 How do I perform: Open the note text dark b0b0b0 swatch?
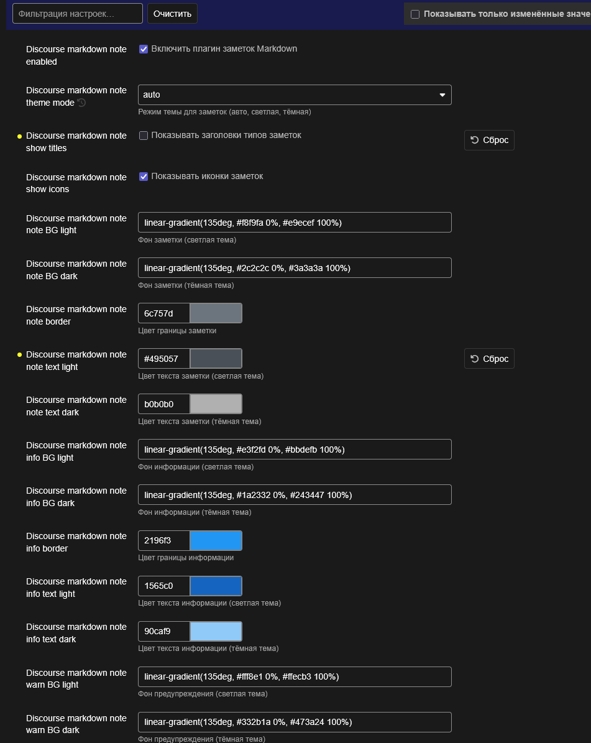216,404
